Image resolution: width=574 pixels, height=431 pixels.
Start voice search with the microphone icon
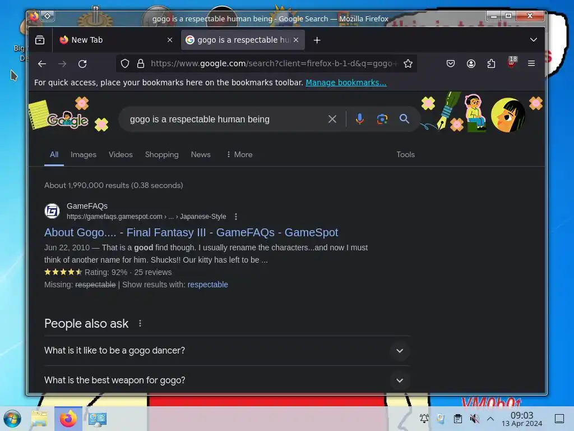(360, 119)
